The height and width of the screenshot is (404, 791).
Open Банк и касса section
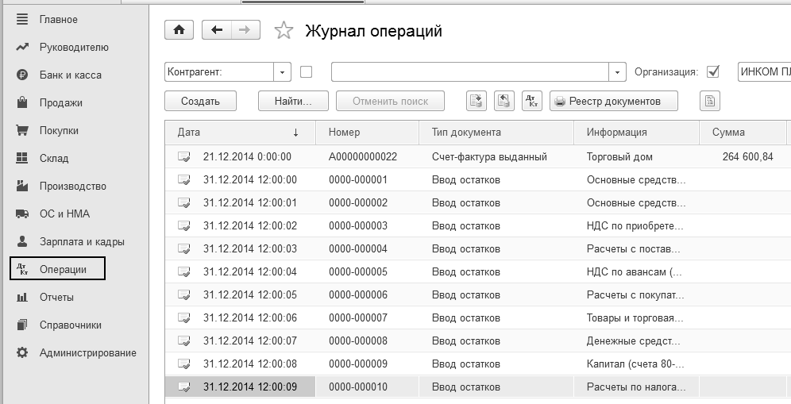tap(70, 75)
